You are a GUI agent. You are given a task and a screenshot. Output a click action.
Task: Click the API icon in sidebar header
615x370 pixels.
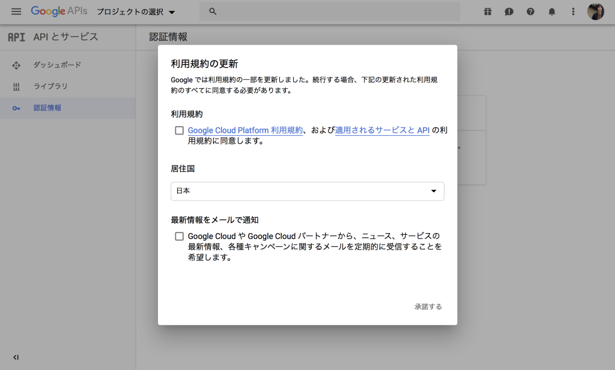tap(16, 37)
